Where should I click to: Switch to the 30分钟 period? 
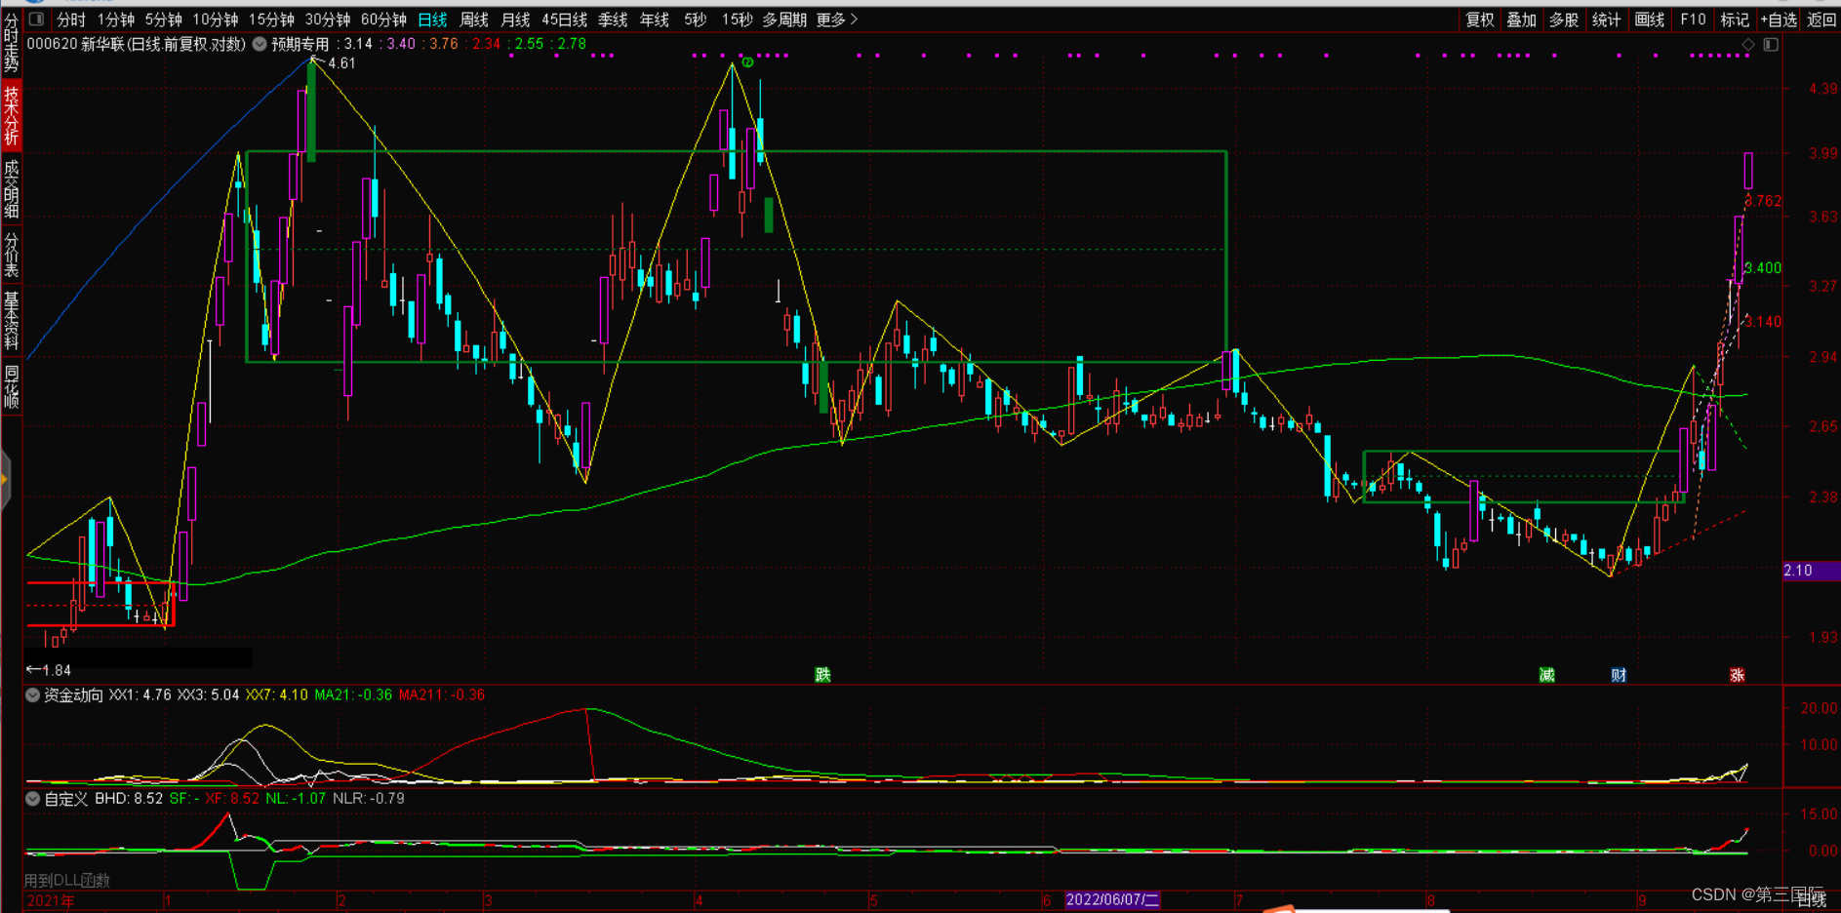328,19
